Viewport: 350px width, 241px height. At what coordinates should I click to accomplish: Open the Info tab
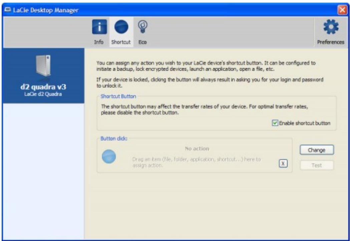[99, 32]
